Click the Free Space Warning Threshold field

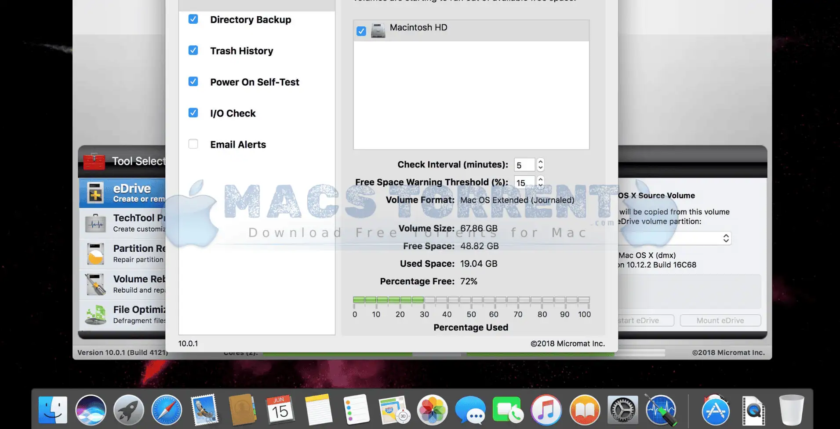click(x=524, y=182)
